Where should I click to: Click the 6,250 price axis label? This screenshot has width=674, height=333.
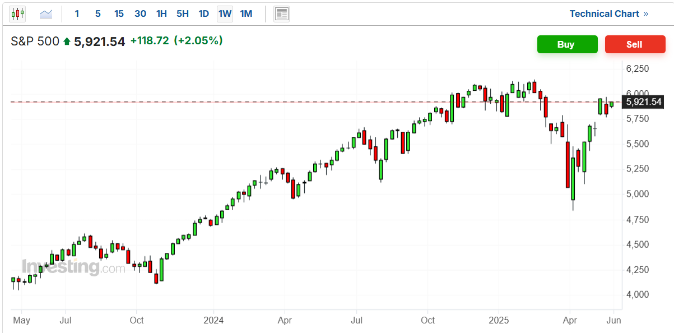click(x=637, y=68)
